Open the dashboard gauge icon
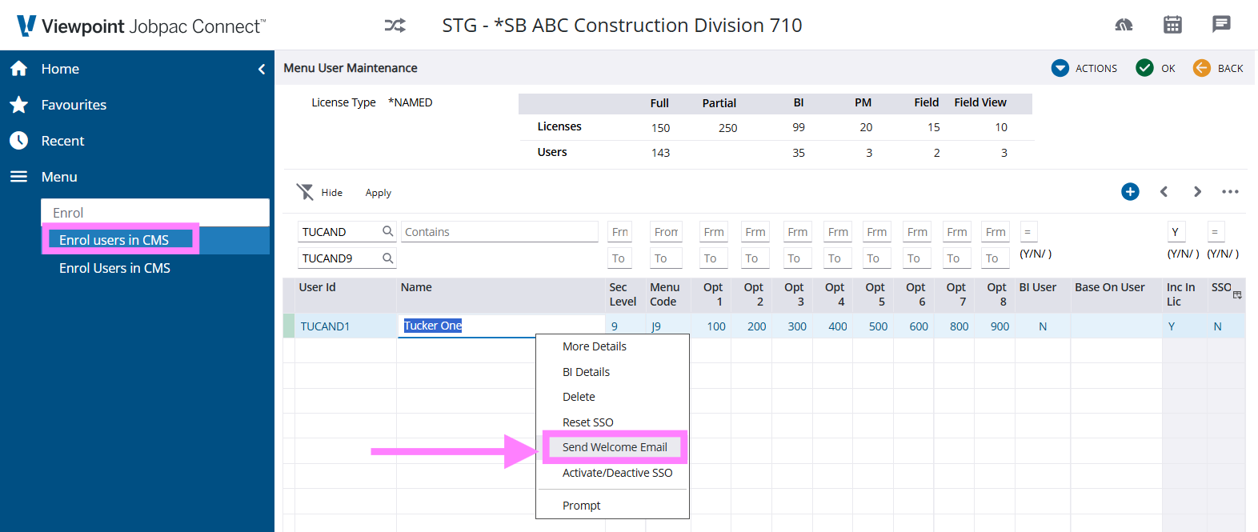This screenshot has height=532, width=1258. [1124, 25]
